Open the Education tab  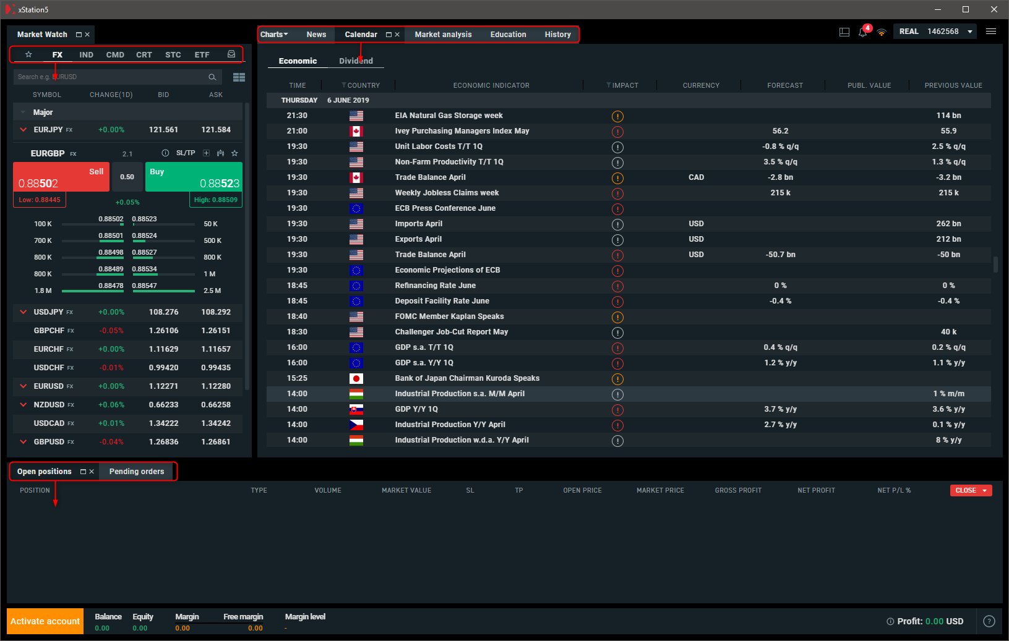(508, 35)
